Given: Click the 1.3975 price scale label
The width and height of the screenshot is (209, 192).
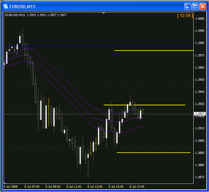Looking at the screenshot, I should pyautogui.click(x=200, y=55).
